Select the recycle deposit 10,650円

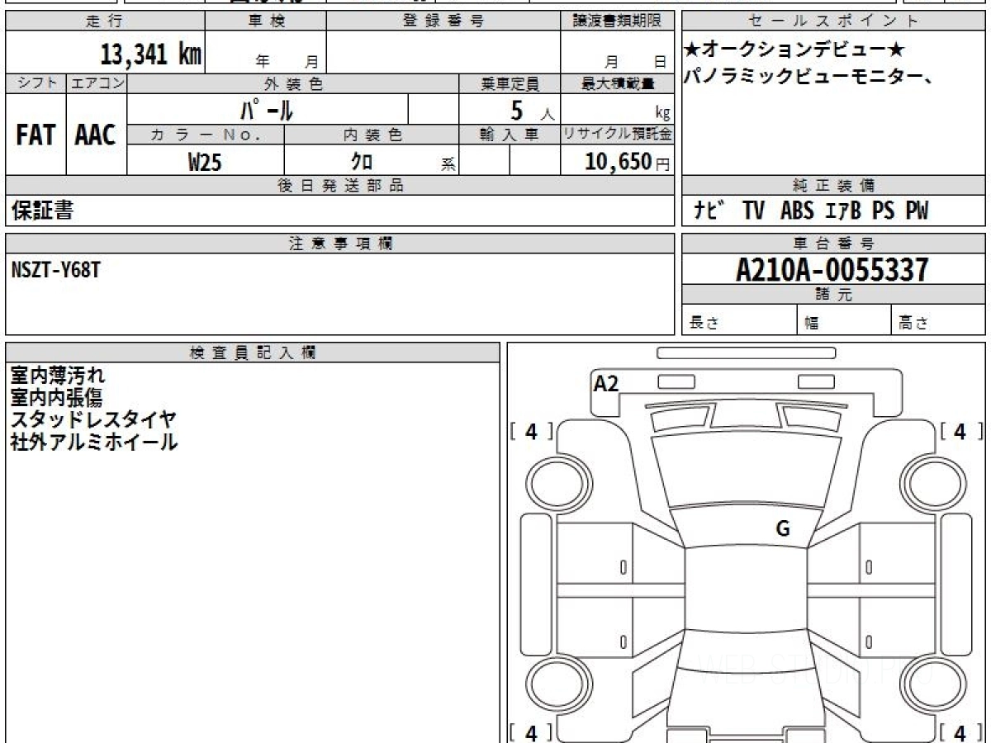click(628, 163)
